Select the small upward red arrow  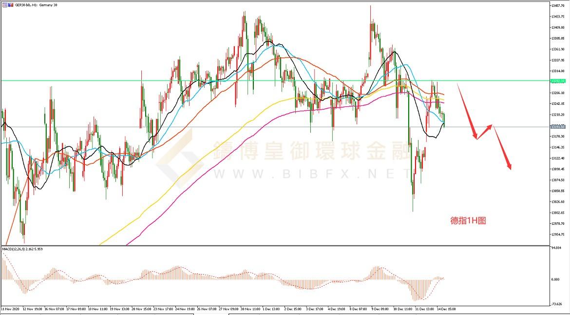tap(485, 132)
